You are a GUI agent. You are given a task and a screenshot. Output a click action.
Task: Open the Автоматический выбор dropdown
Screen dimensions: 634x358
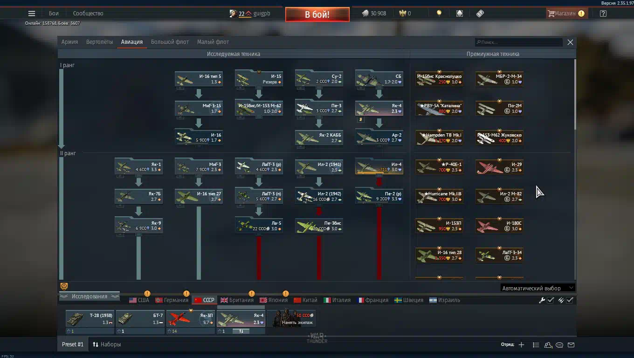coord(538,288)
